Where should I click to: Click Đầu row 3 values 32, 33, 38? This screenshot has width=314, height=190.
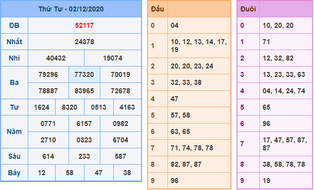[186, 83]
